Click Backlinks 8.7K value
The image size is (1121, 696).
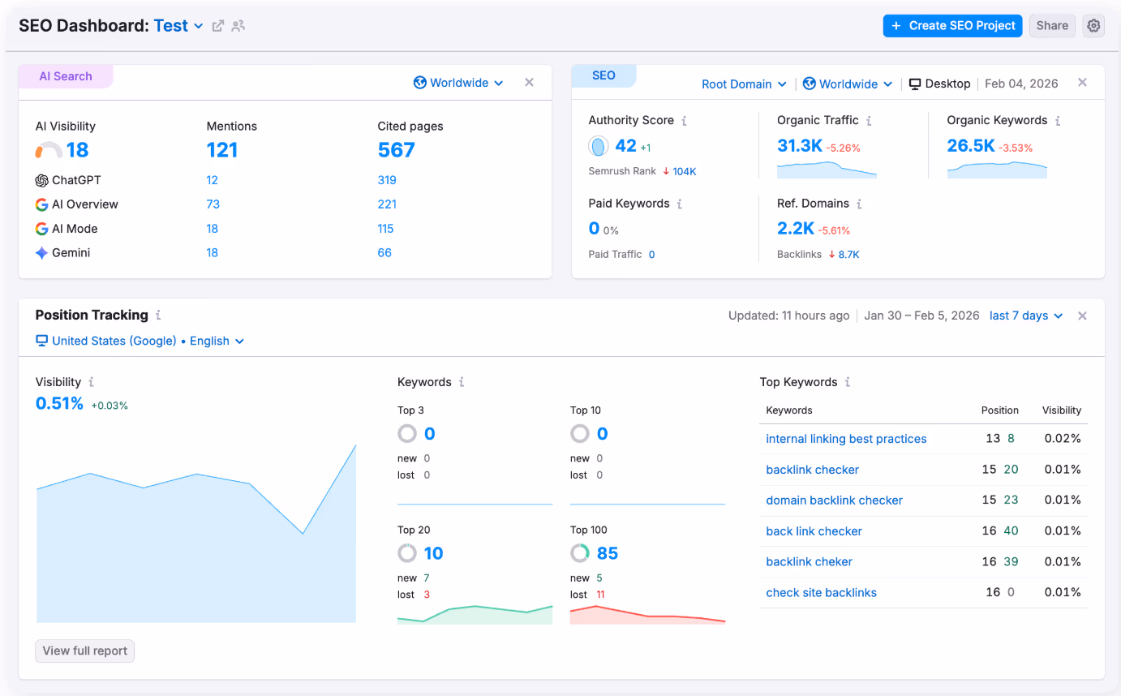[849, 255]
